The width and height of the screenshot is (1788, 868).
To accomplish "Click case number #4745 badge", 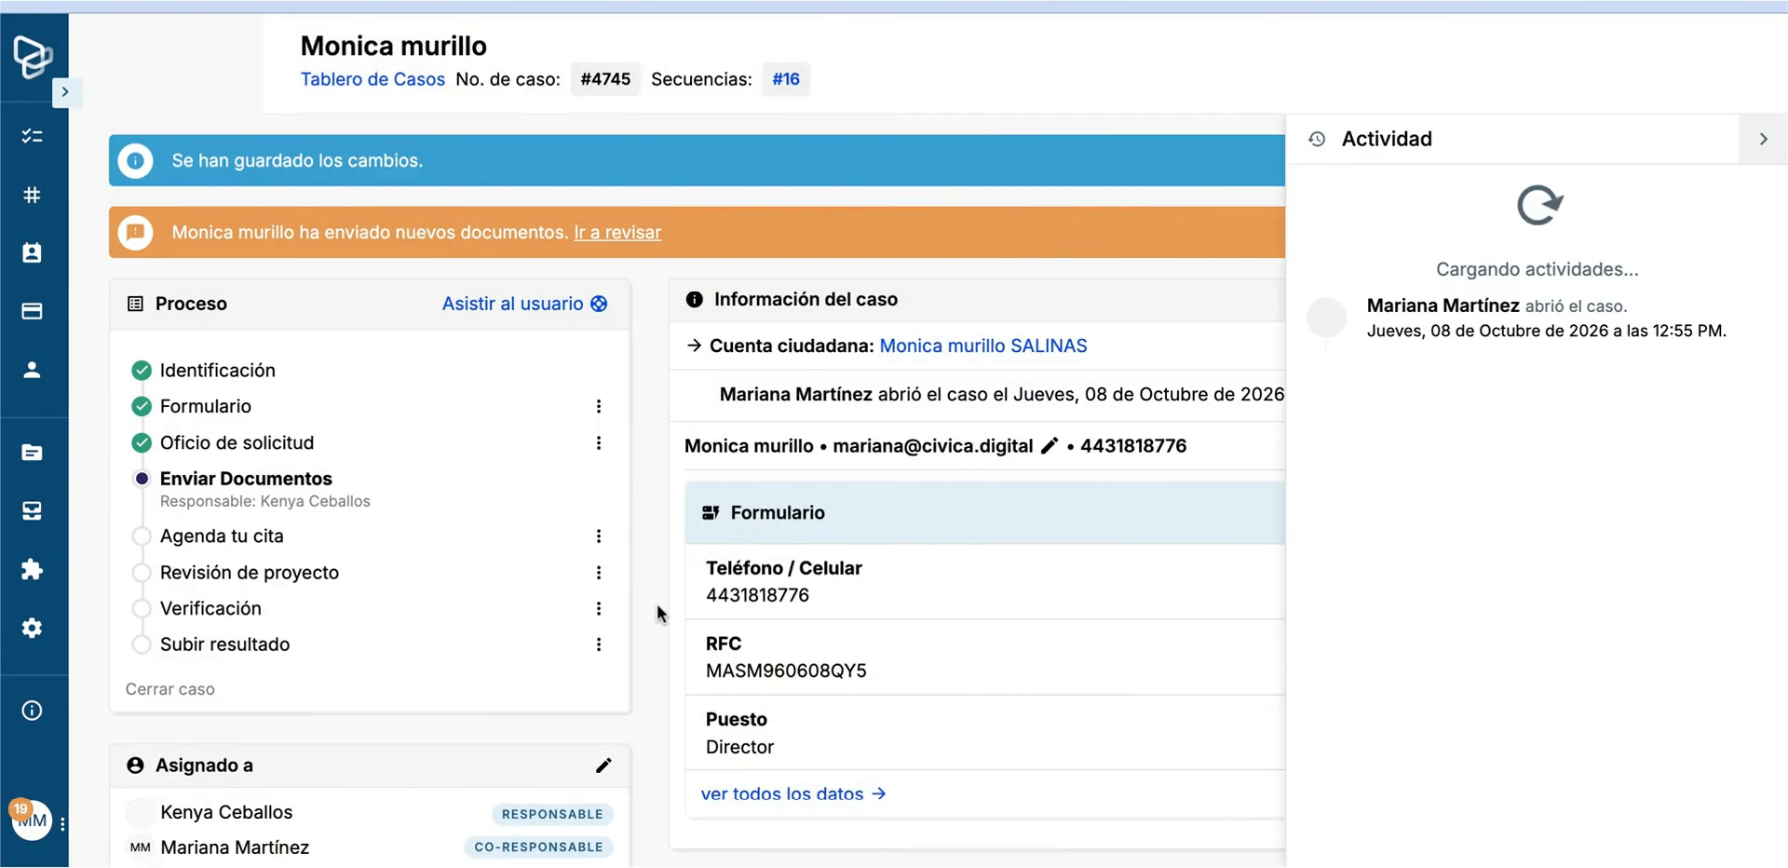I will (605, 79).
